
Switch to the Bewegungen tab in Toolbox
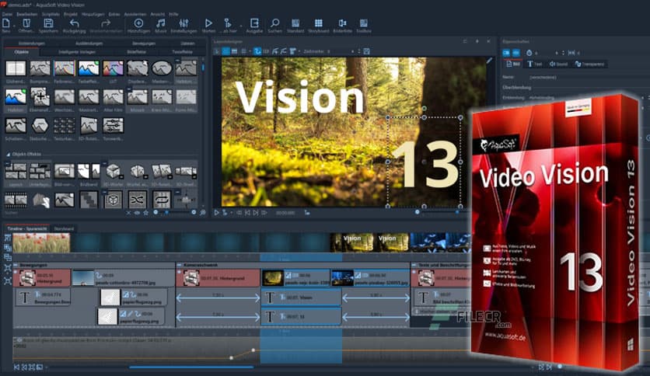[144, 43]
